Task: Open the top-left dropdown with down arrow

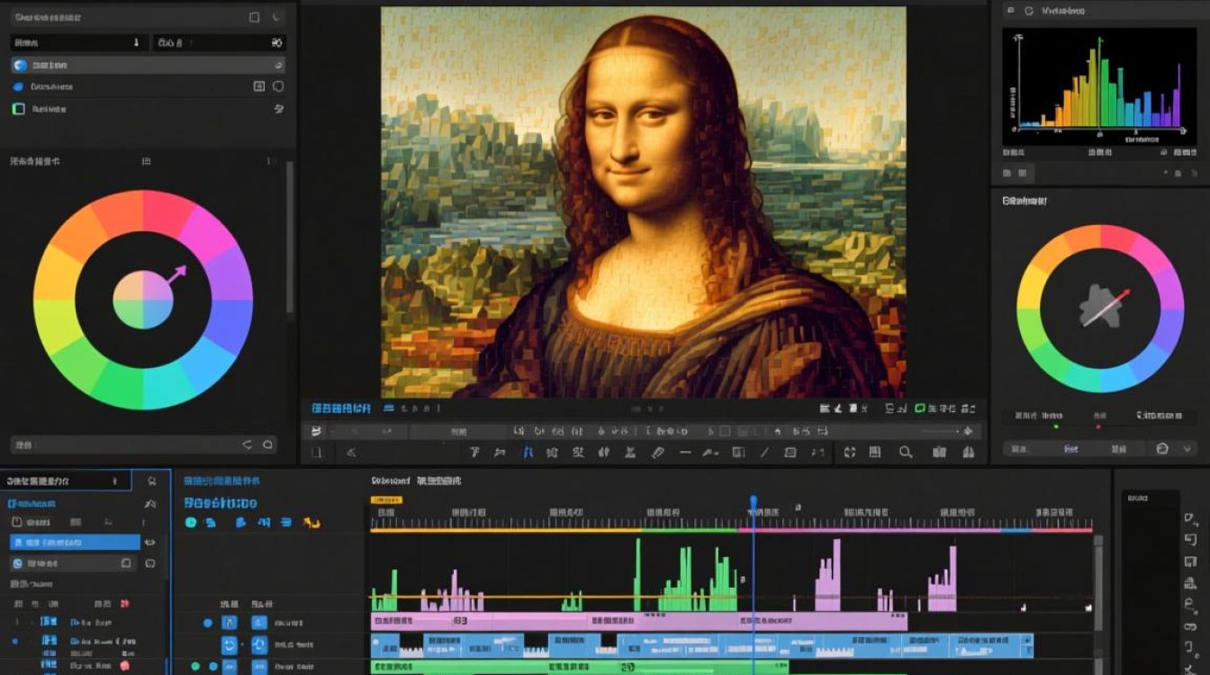Action: (x=137, y=42)
